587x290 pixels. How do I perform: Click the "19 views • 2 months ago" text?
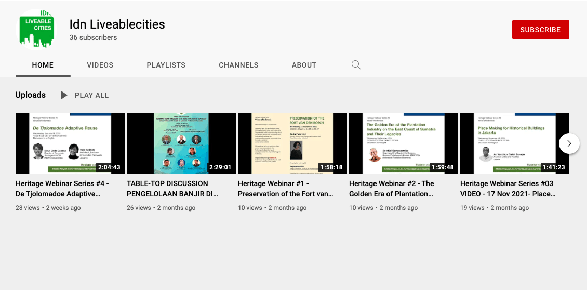click(x=495, y=207)
